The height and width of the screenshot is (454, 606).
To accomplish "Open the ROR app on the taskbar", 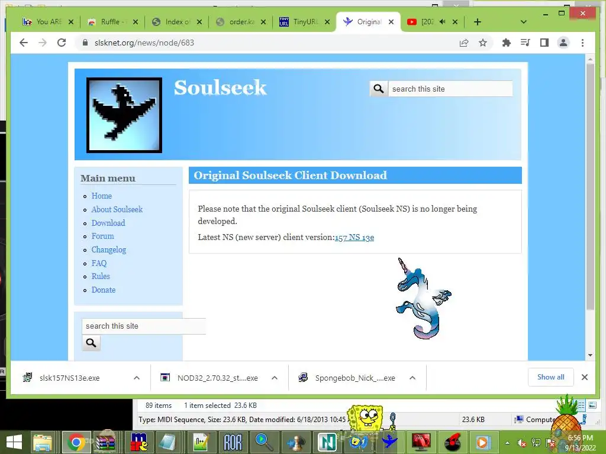I will click(x=233, y=442).
